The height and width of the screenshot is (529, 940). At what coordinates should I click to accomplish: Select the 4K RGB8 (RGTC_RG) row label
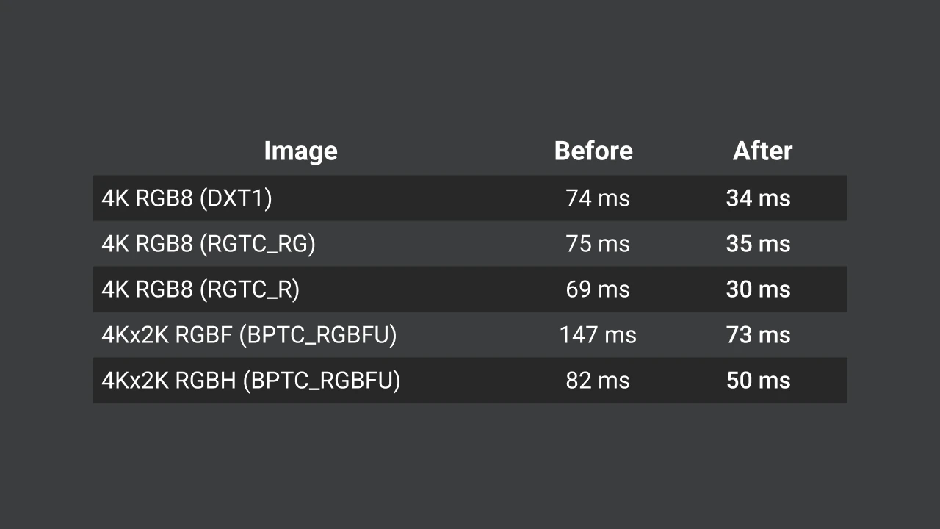click(x=209, y=244)
